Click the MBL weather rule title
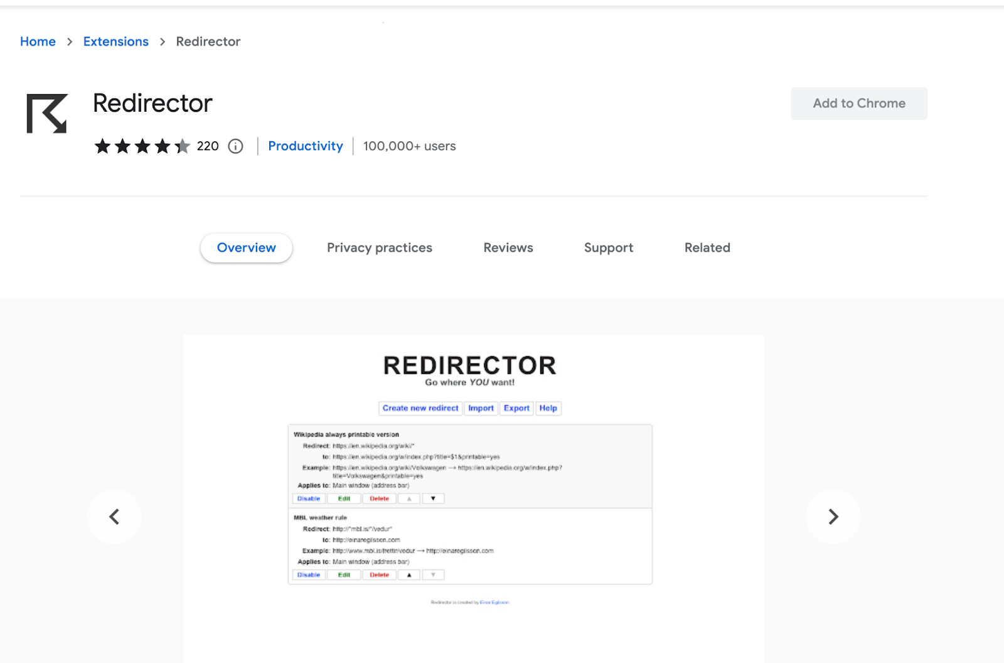This screenshot has width=1004, height=663. (320, 518)
